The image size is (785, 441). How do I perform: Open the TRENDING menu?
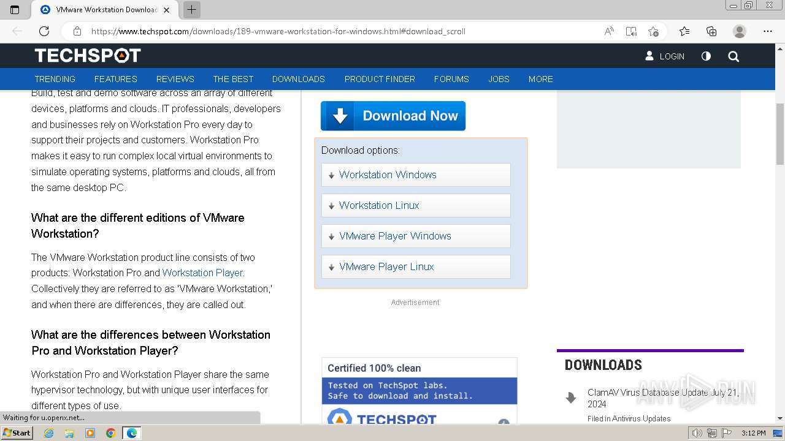coord(55,79)
